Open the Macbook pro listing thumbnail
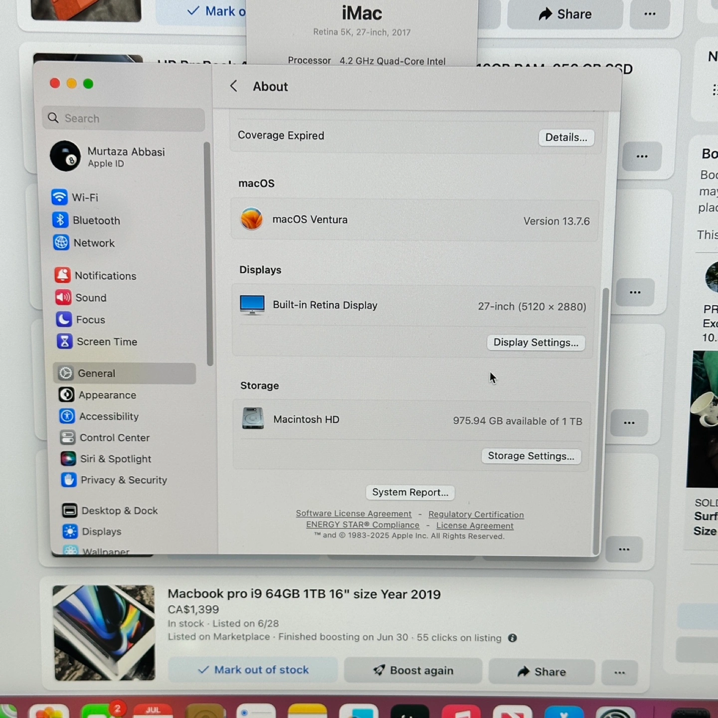Screen dimensions: 718x718 104,633
